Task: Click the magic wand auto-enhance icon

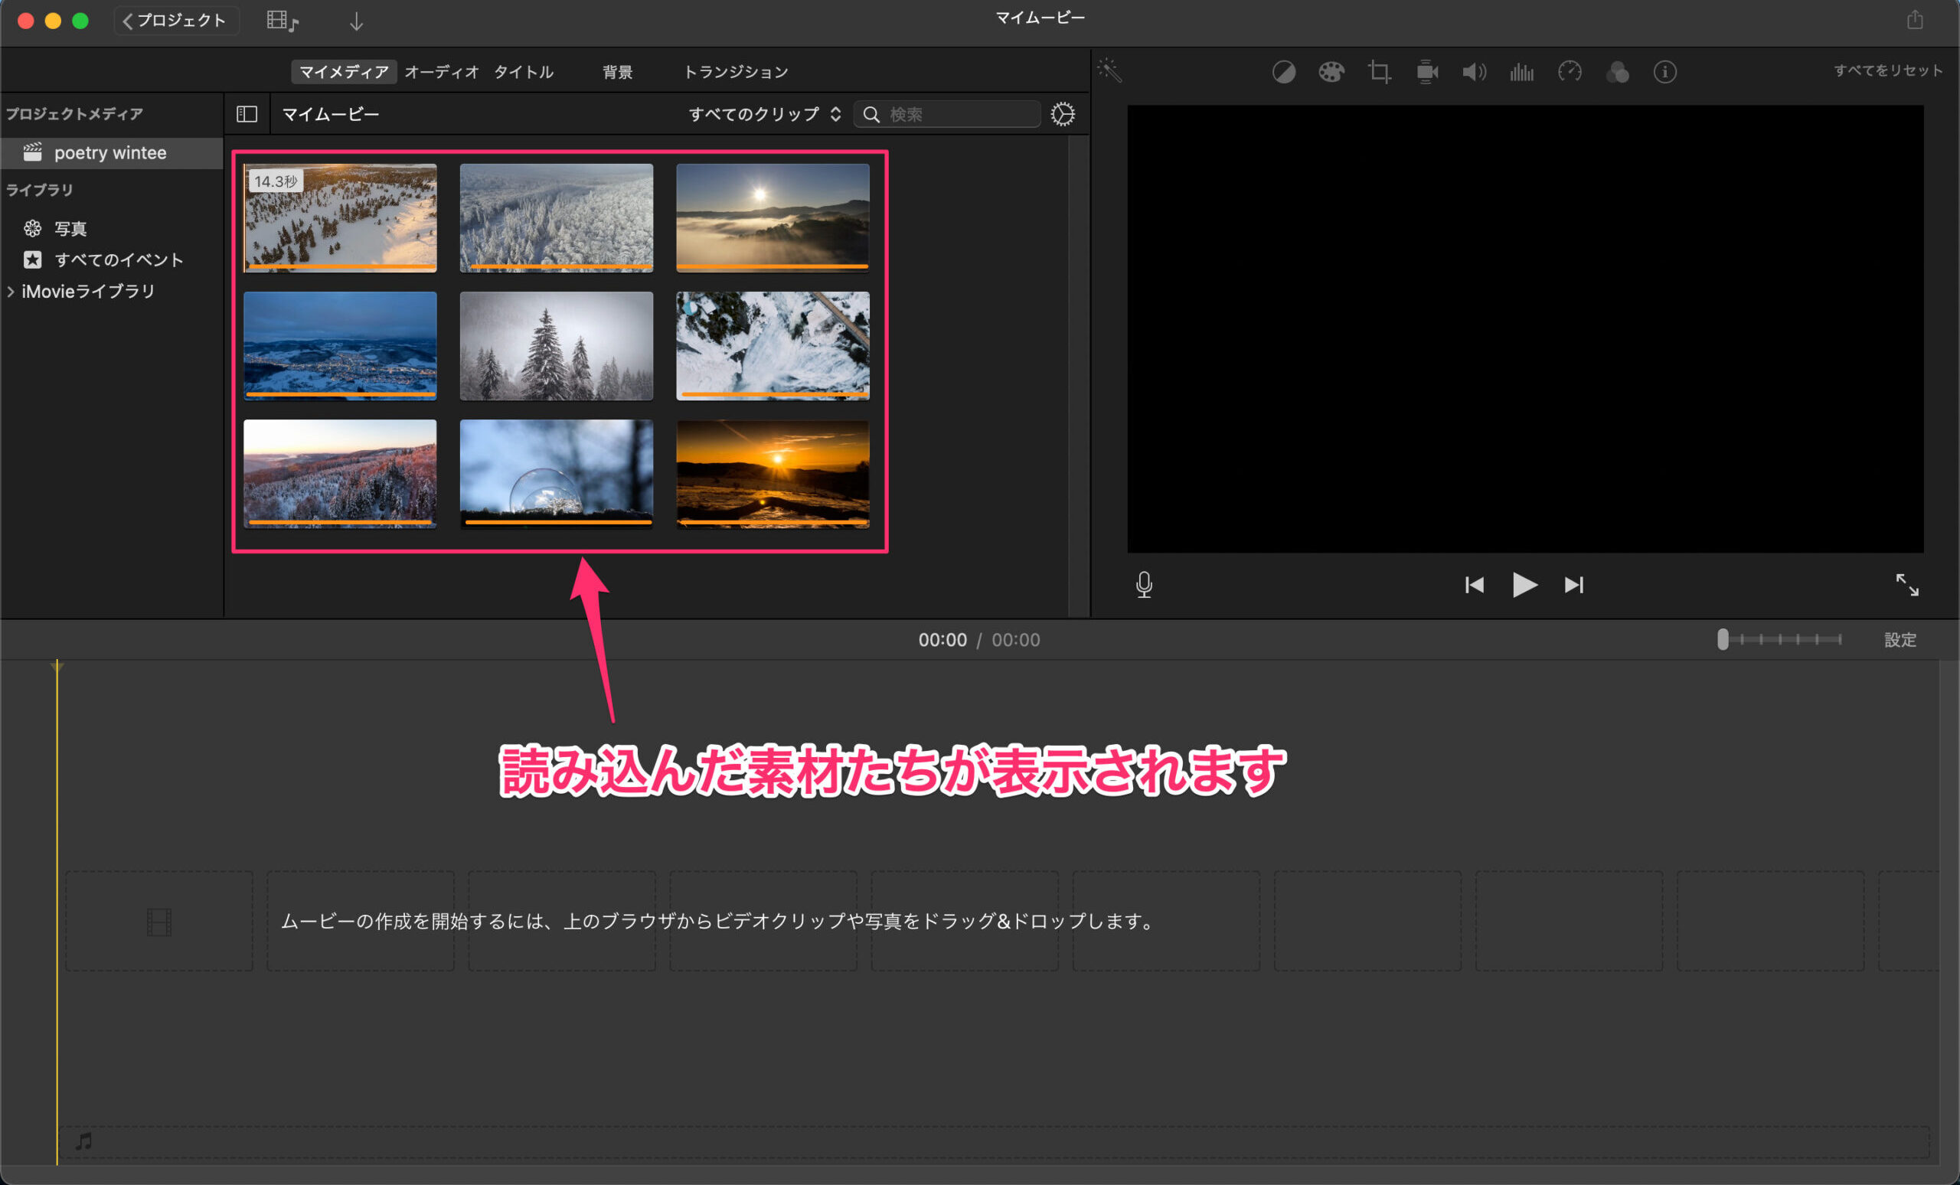Action: point(1109,70)
